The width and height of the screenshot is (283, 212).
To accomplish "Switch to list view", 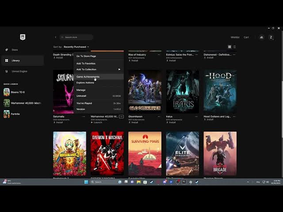I will pos(234,47).
